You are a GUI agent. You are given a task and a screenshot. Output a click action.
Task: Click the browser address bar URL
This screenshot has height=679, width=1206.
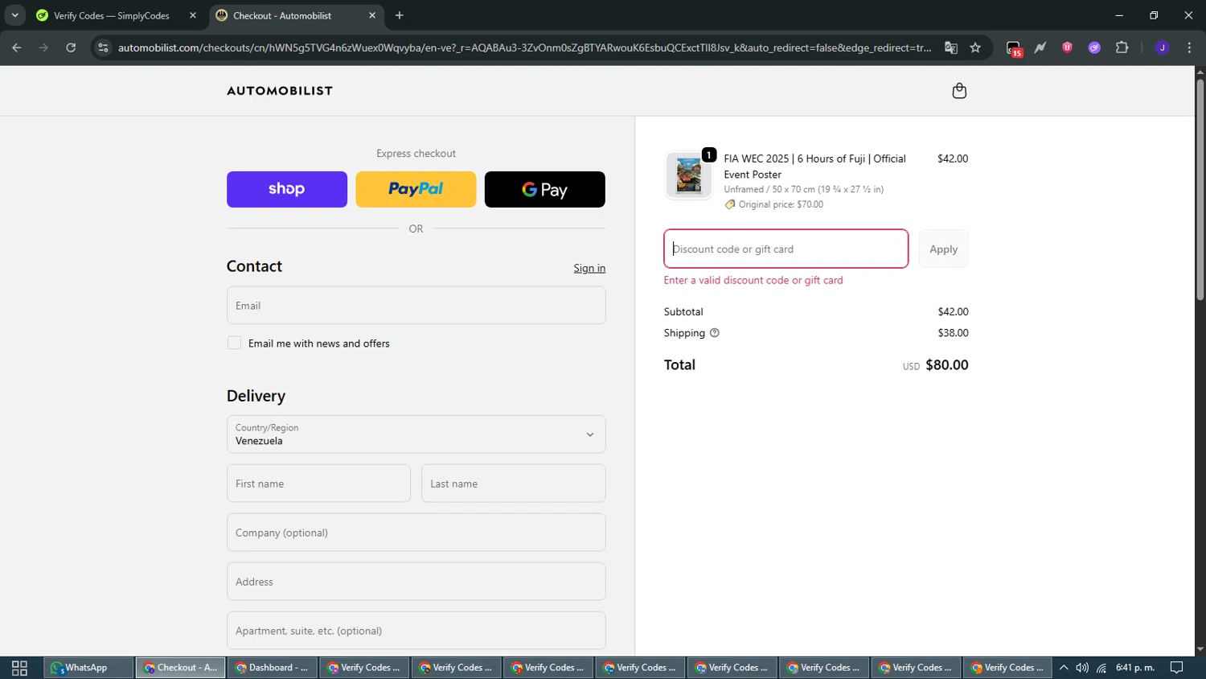524,47
